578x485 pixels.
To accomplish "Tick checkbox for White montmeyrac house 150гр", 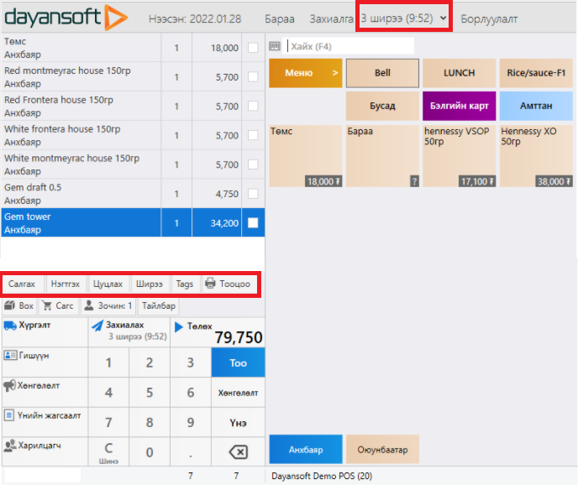I will pyautogui.click(x=253, y=164).
